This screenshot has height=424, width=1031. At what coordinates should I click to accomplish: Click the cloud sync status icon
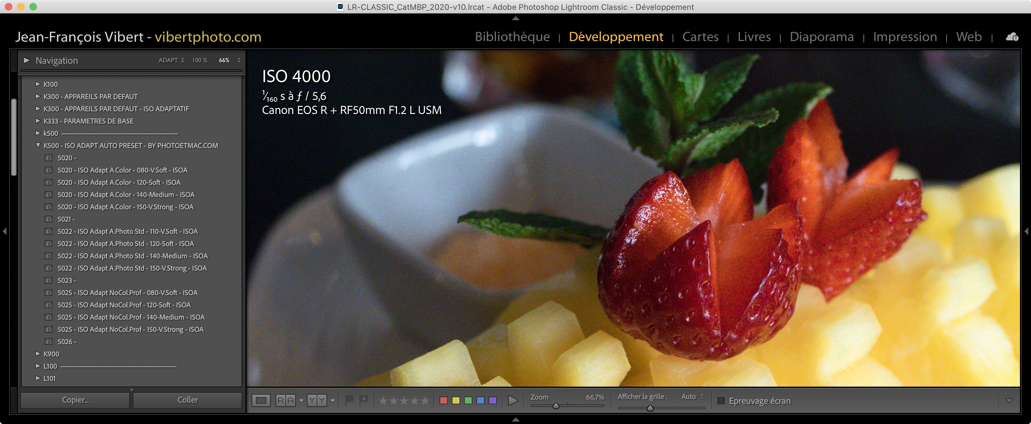click(1012, 37)
